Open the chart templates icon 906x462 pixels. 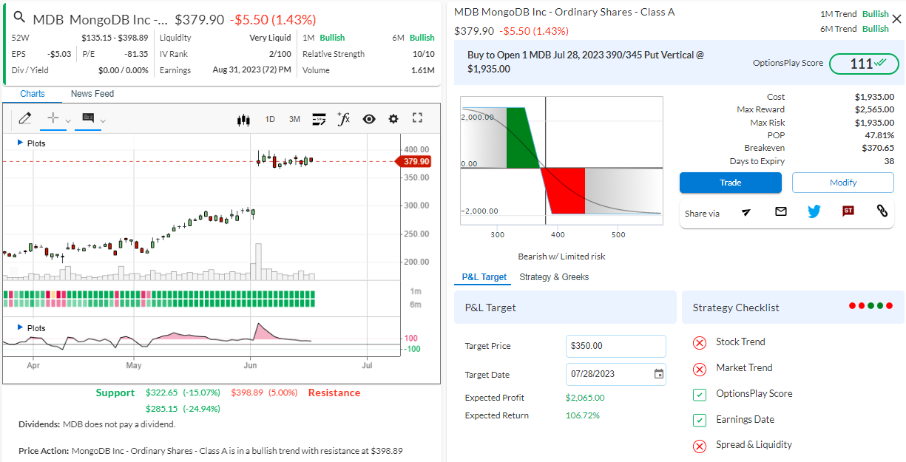[x=320, y=119]
